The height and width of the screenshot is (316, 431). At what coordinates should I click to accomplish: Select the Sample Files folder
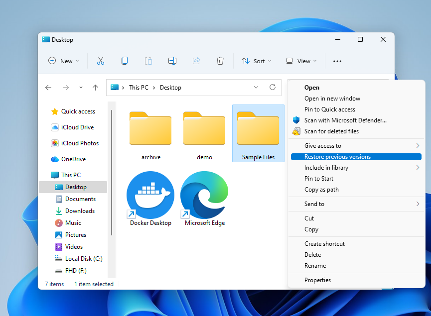click(258, 134)
